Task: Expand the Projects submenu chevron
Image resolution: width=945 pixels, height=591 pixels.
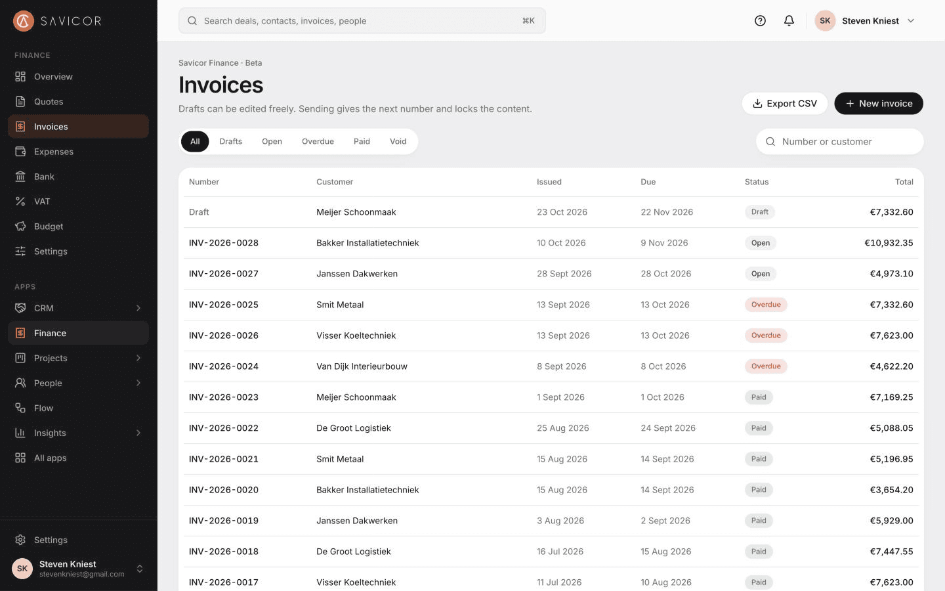Action: coord(138,358)
